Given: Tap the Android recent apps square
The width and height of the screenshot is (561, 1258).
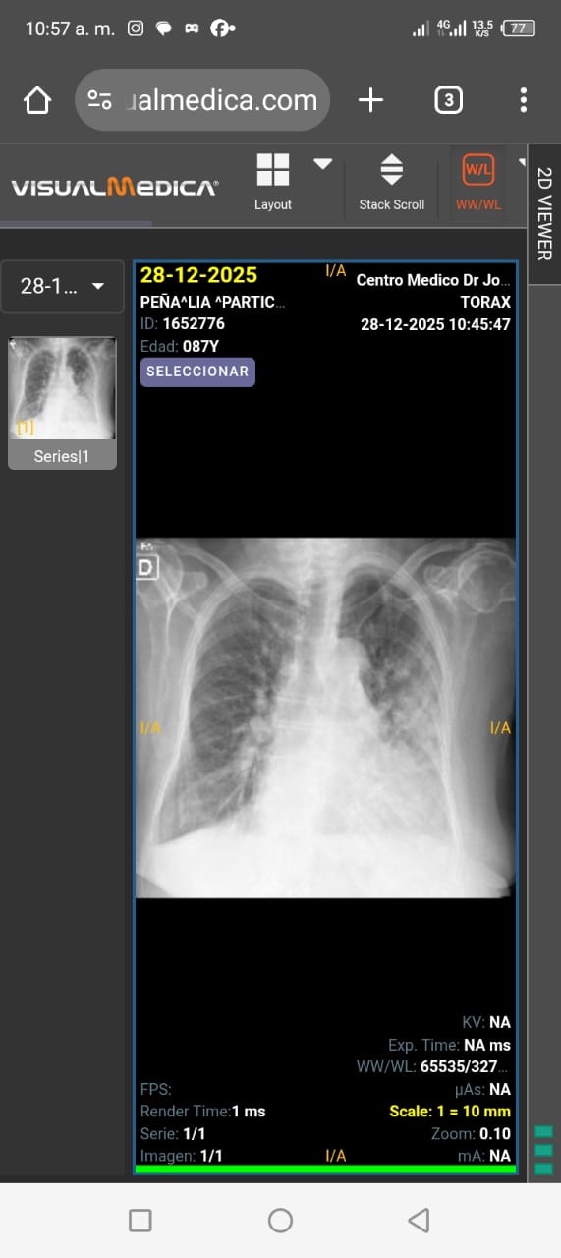Looking at the screenshot, I should [x=140, y=1221].
